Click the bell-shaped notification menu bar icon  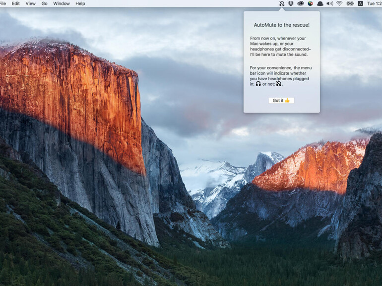coord(319,3)
